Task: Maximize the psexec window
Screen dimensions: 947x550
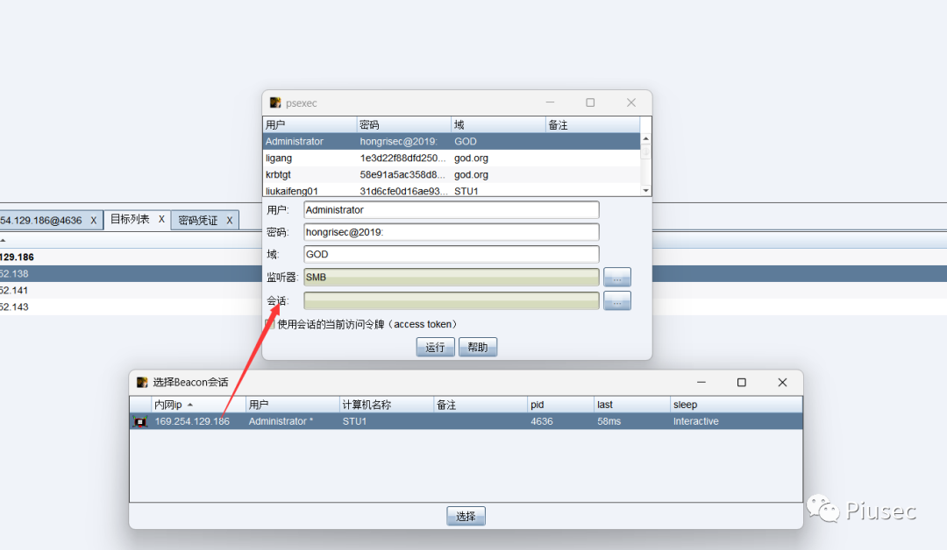Action: click(590, 102)
